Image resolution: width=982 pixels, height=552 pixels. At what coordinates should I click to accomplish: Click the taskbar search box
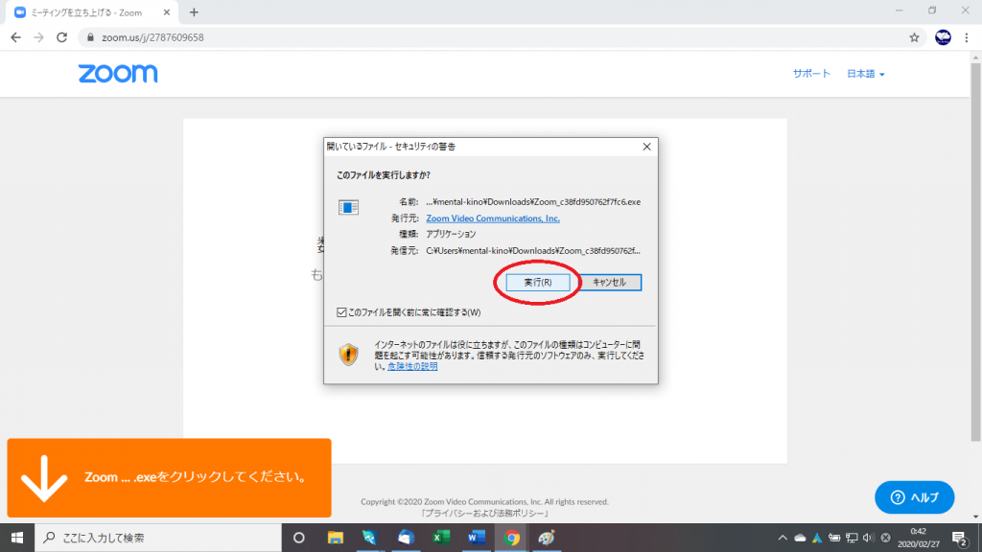point(158,538)
